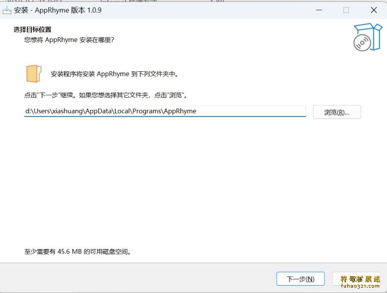Click the window title 安装 - AppRhyme 版本 1.0.9
The image size is (387, 293).
click(x=58, y=10)
